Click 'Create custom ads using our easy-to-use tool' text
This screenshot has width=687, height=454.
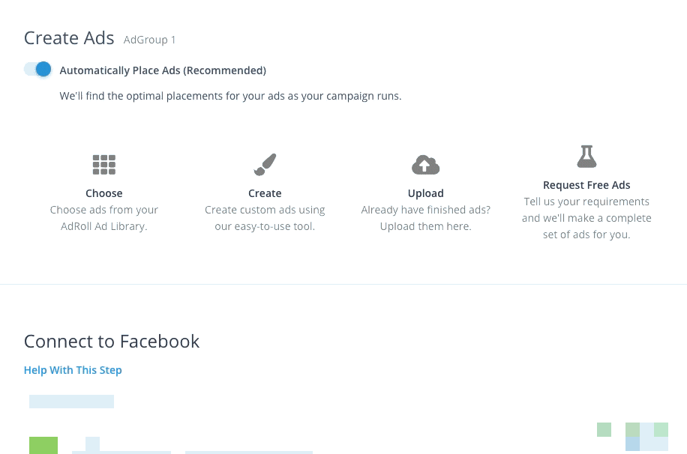click(265, 218)
